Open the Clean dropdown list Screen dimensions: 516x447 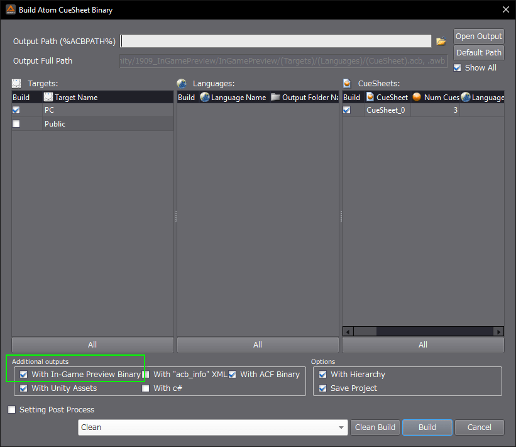point(212,427)
